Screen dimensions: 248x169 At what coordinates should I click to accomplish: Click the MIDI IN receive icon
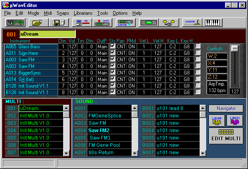(x=82, y=23)
